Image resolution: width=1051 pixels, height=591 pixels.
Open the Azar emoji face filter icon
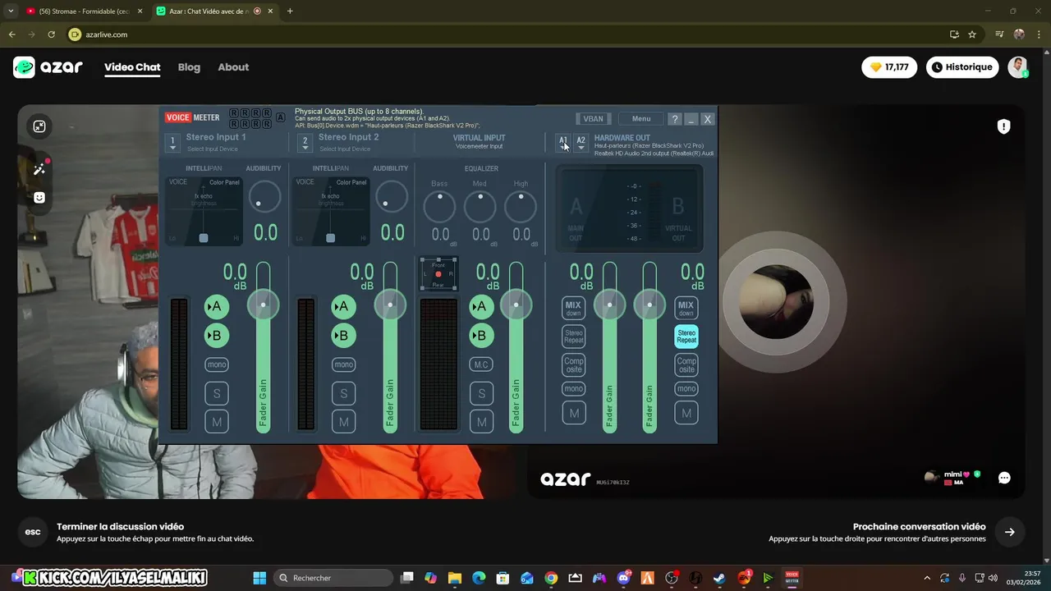[x=39, y=198]
